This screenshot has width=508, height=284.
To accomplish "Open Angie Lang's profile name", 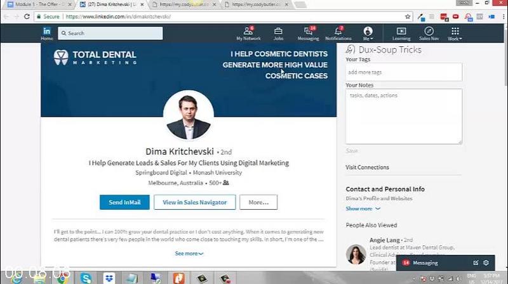I will [385, 240].
